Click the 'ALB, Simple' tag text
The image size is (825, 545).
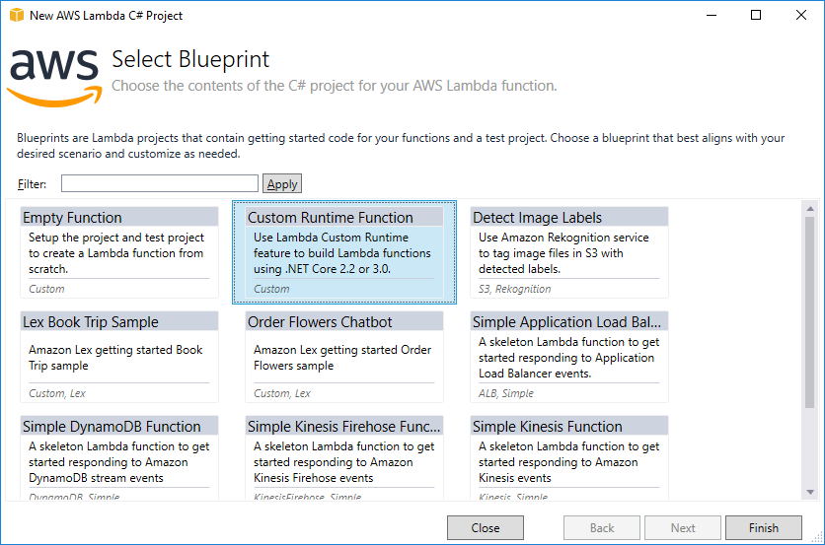(505, 393)
